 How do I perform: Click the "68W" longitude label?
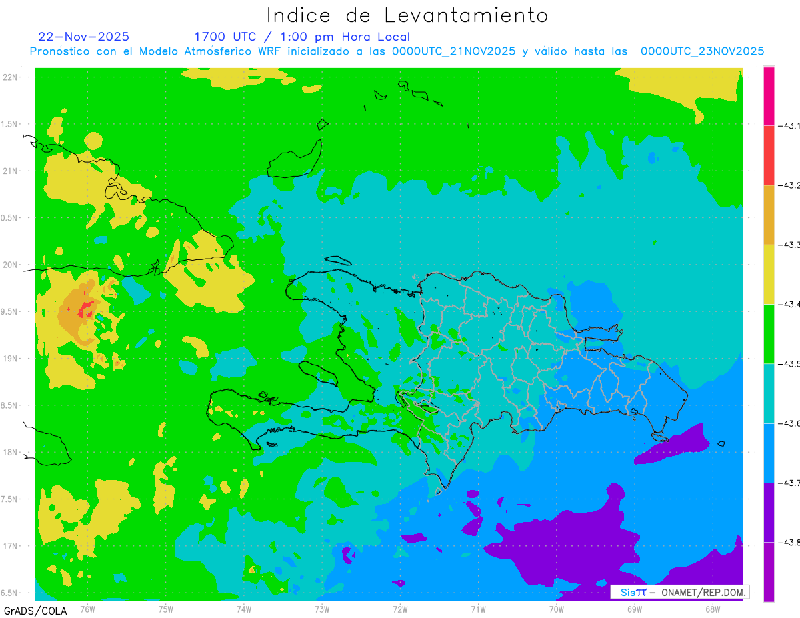click(x=713, y=609)
